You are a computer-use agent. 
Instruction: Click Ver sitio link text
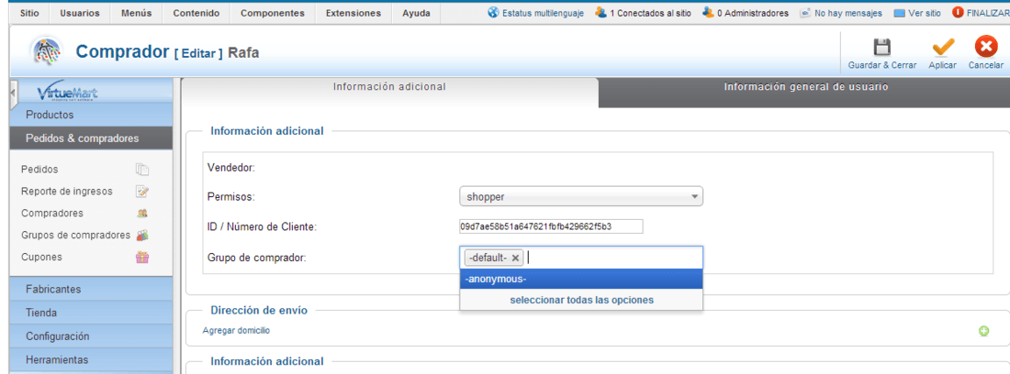(925, 13)
